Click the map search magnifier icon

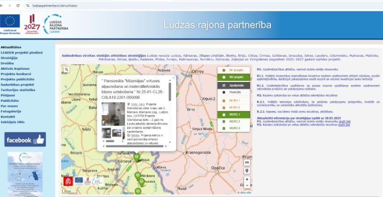(x=66, y=70)
